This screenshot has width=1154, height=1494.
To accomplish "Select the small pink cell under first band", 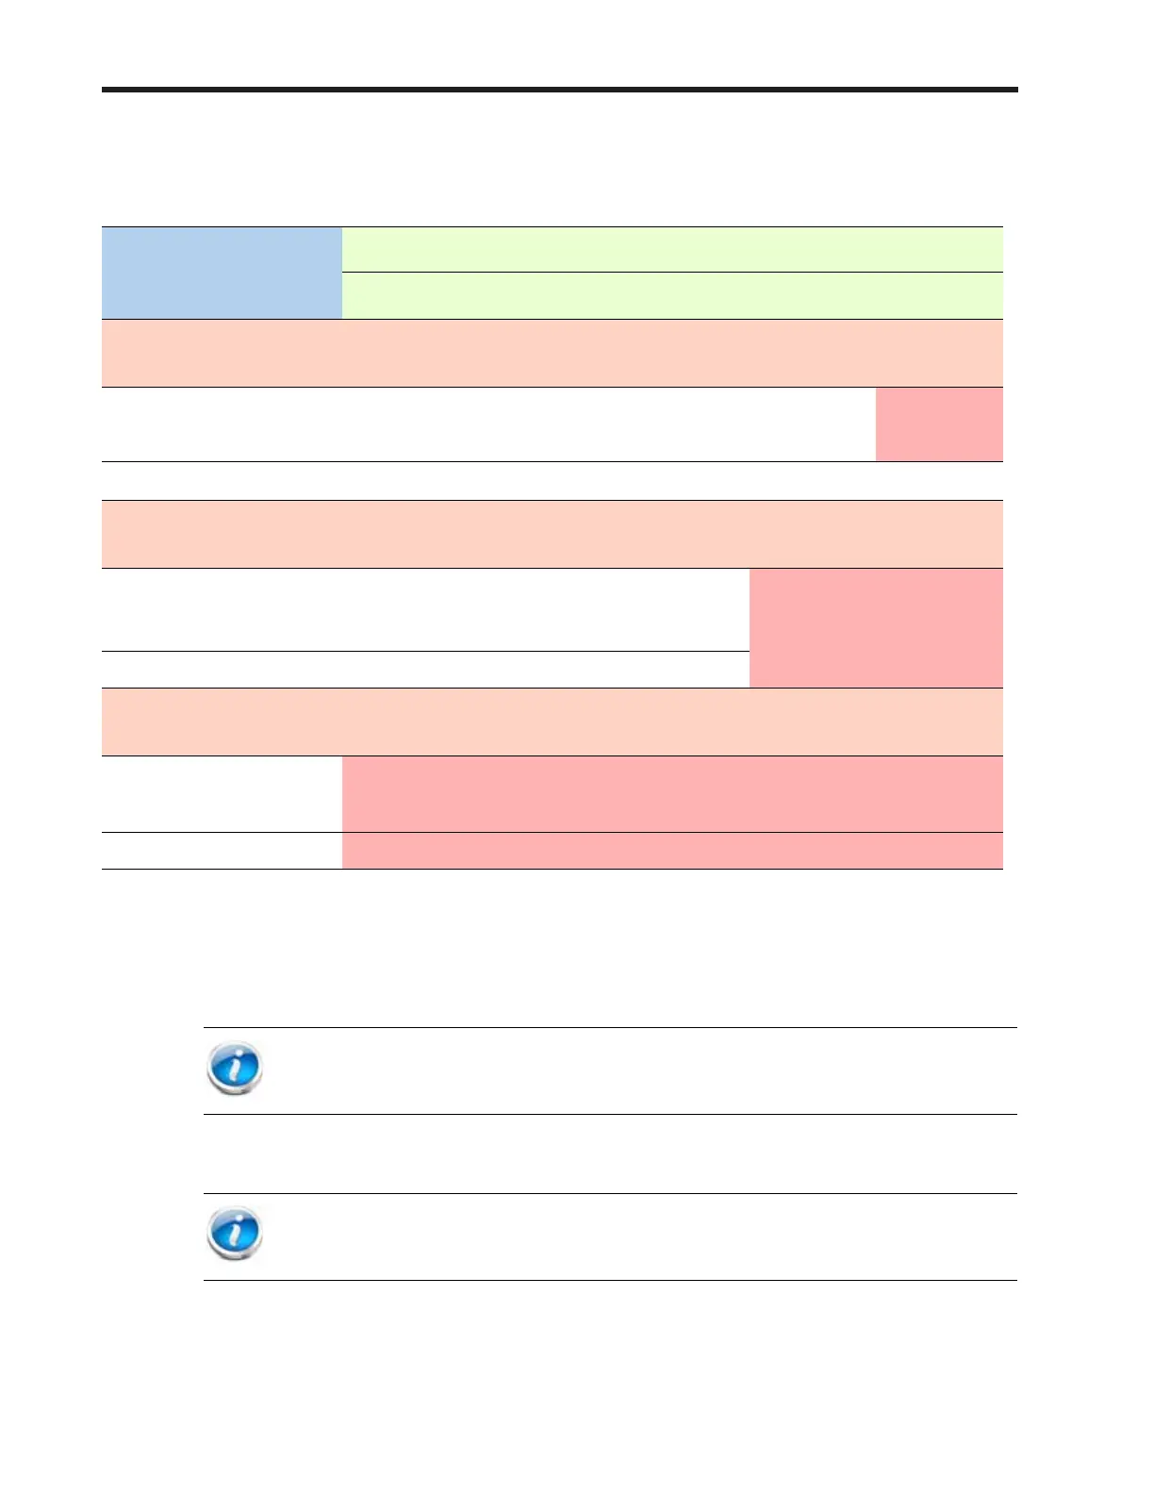I will pyautogui.click(x=939, y=424).
